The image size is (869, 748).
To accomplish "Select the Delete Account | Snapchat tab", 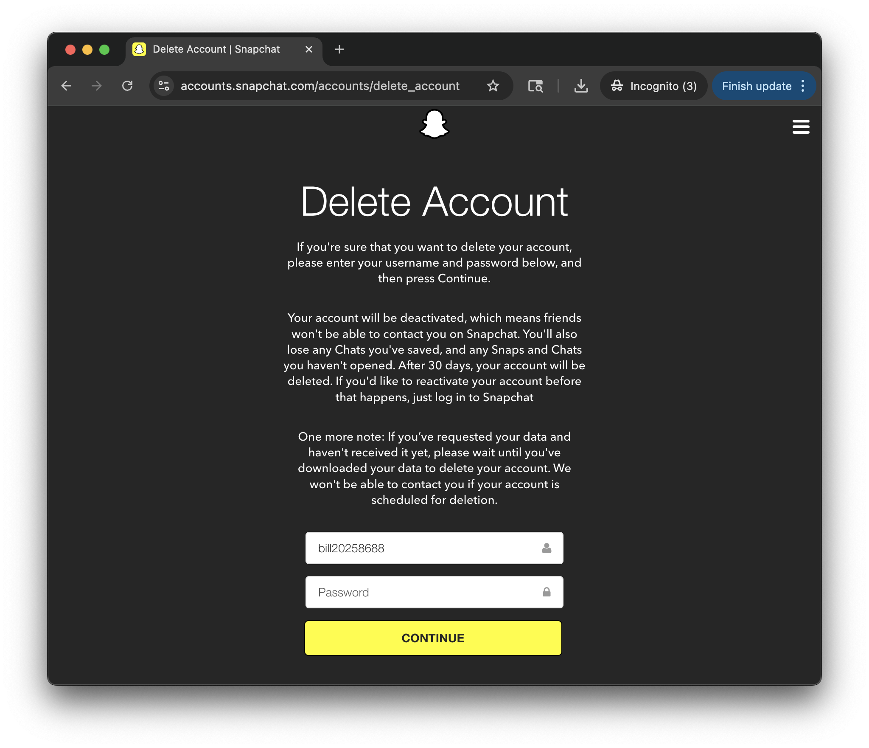I will click(224, 49).
